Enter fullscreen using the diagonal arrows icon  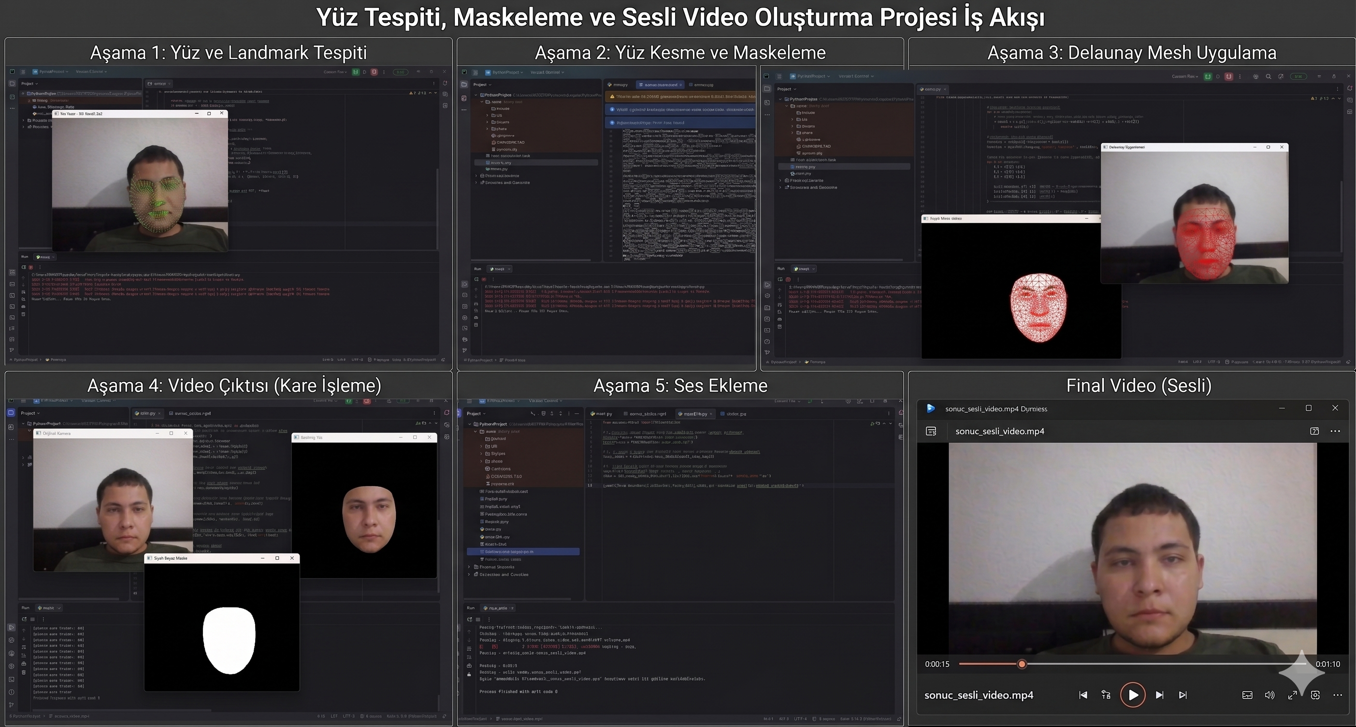[1292, 695]
